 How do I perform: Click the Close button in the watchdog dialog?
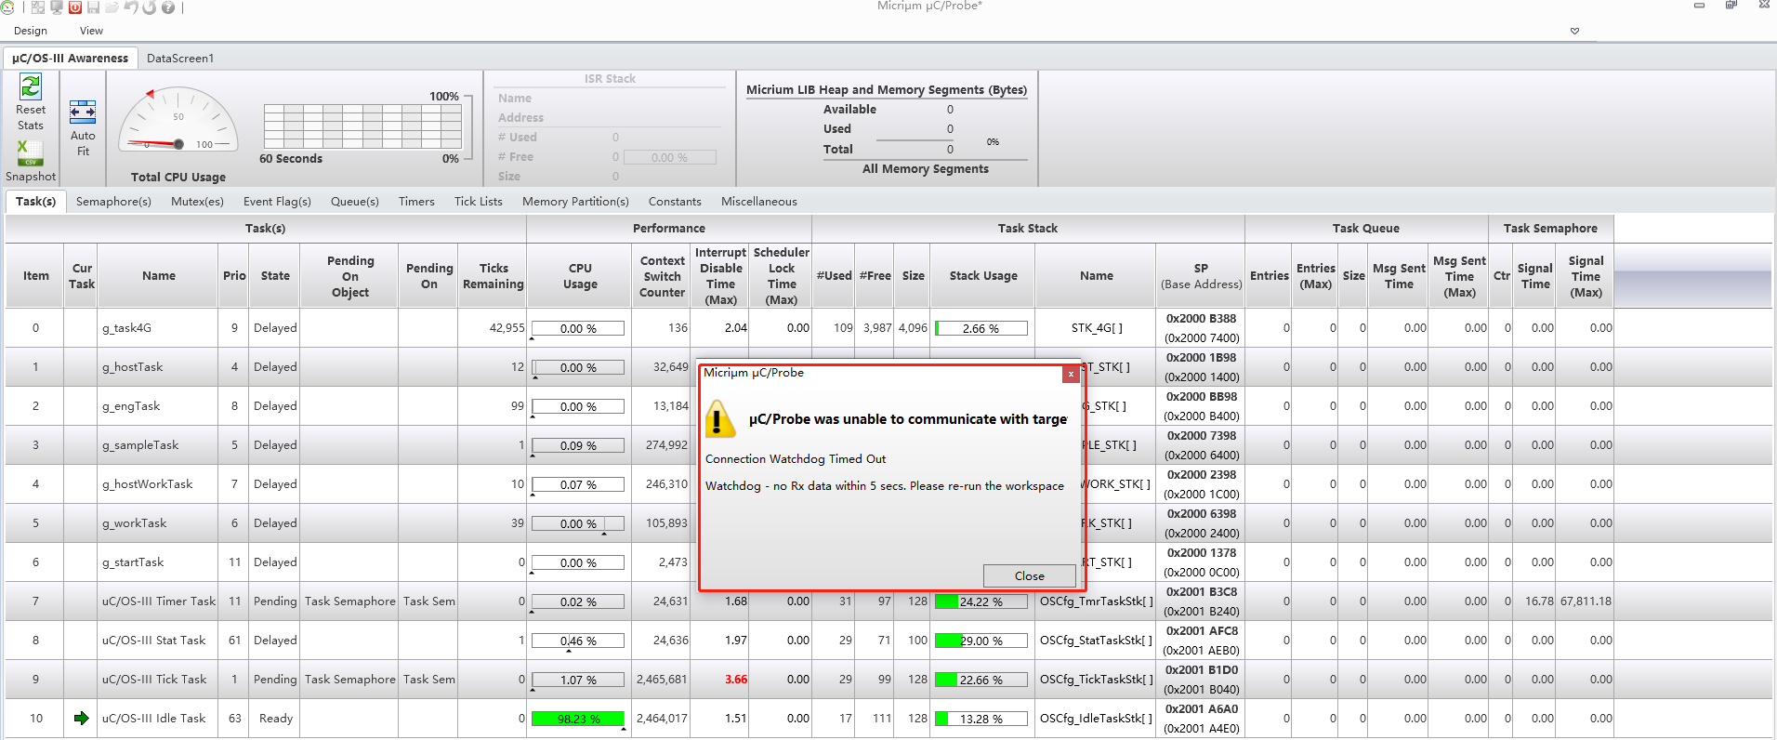pyautogui.click(x=1029, y=575)
